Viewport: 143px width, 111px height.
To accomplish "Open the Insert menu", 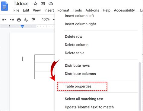I will 49,10.
